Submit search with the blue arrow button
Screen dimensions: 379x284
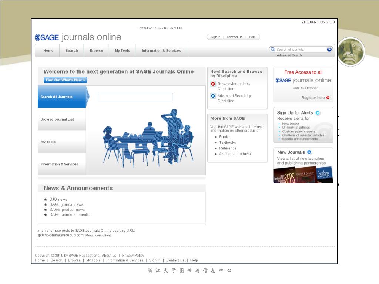[x=329, y=49]
